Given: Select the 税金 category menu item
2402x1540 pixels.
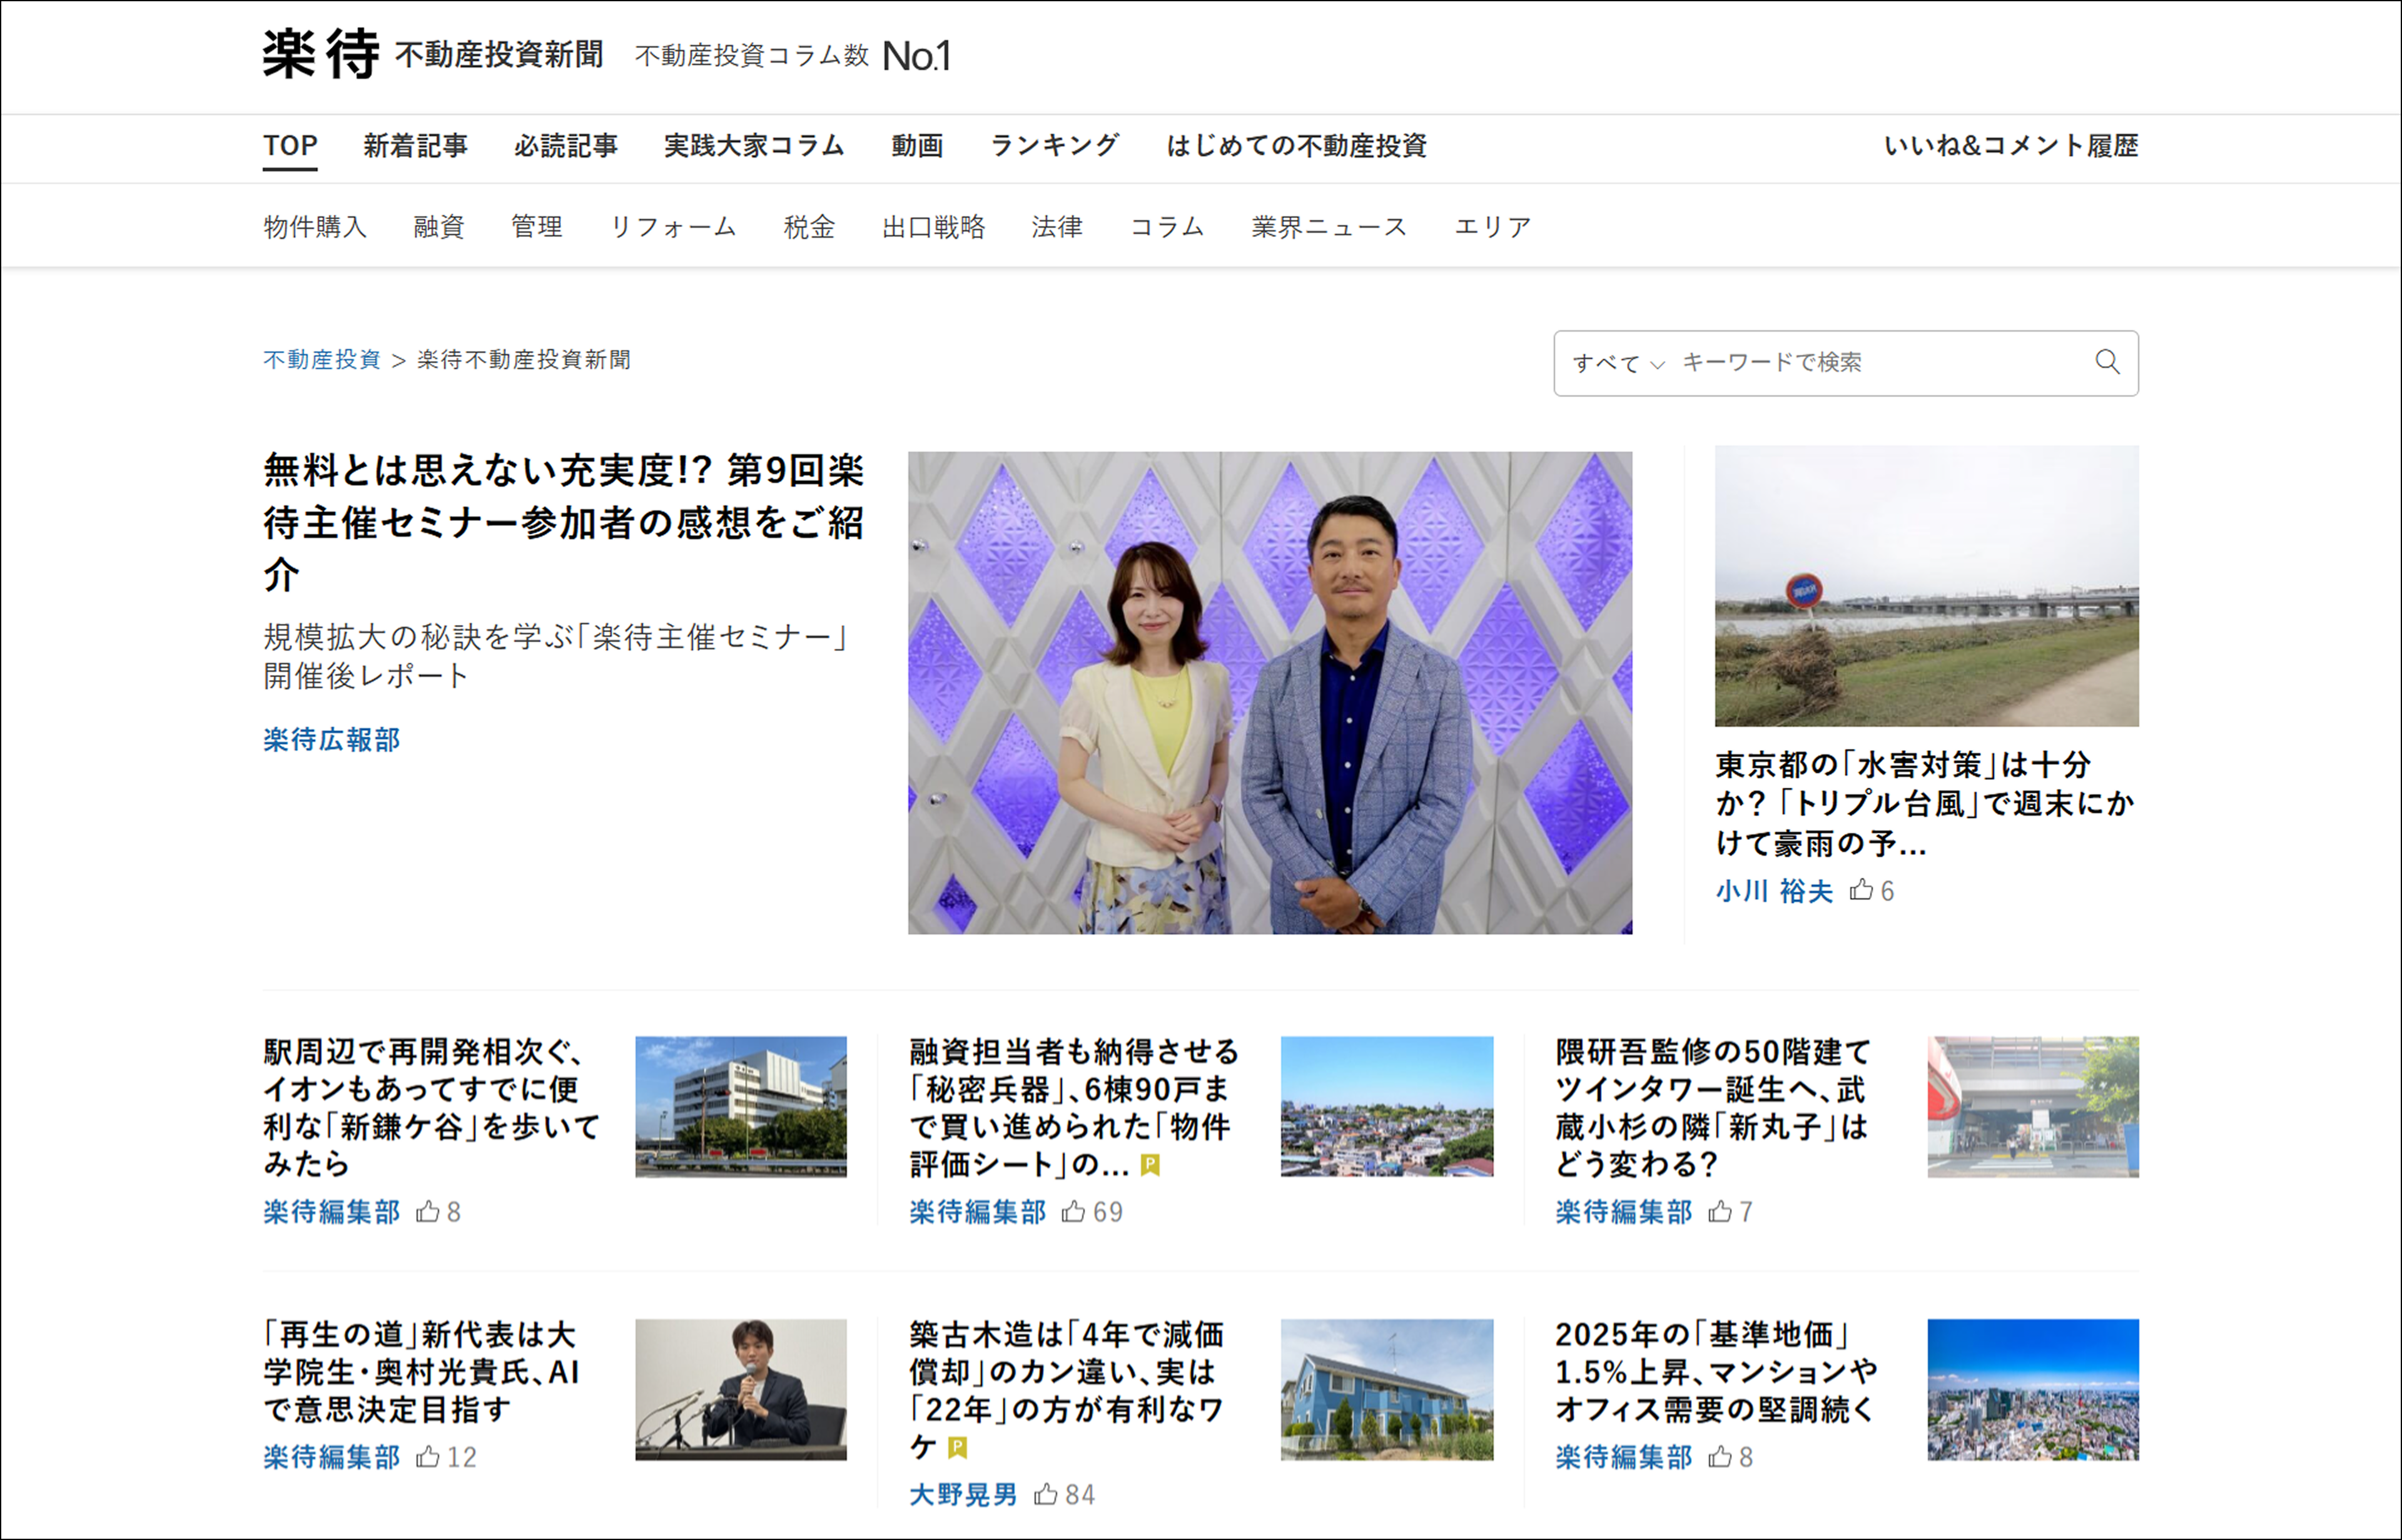Looking at the screenshot, I should point(809,227).
